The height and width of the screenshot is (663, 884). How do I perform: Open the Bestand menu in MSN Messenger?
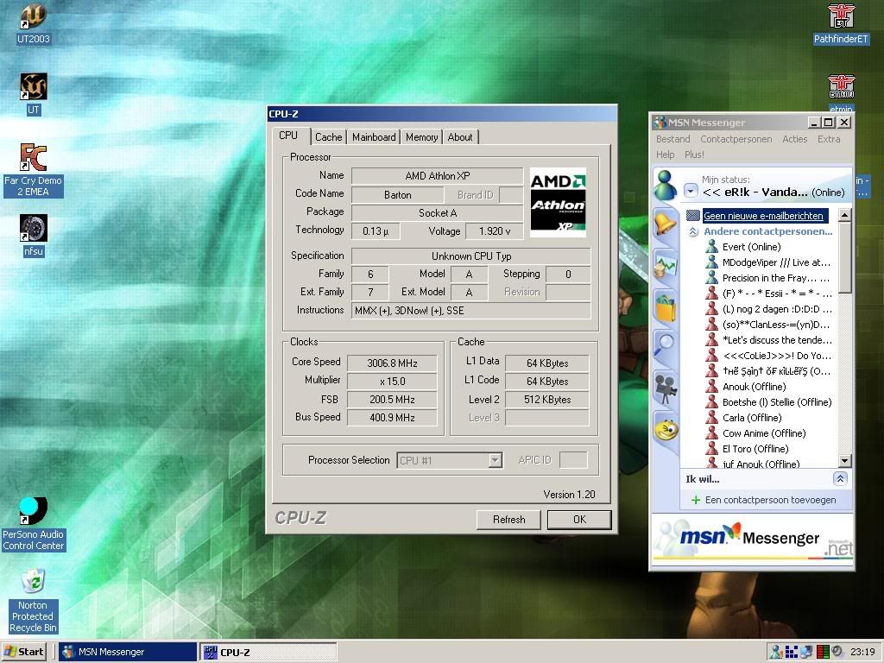pos(673,139)
